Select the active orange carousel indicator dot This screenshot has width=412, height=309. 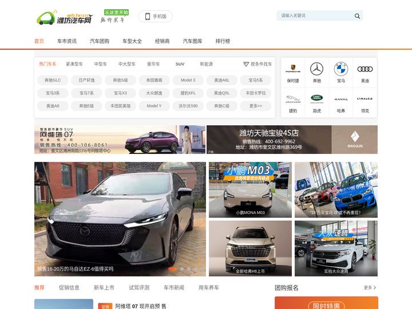[x=172, y=269]
